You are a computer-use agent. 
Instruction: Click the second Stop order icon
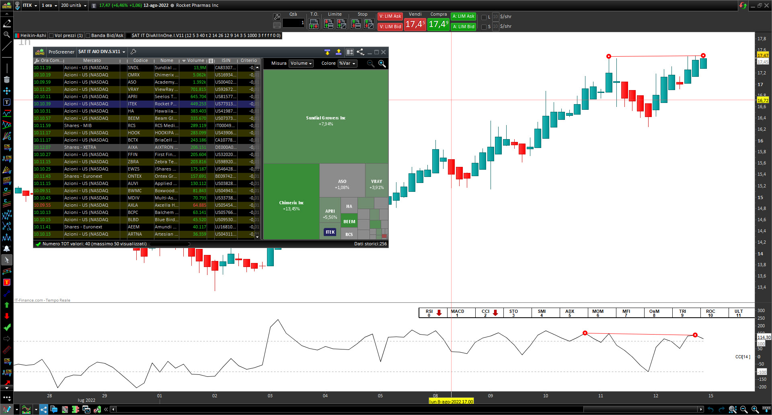(369, 25)
